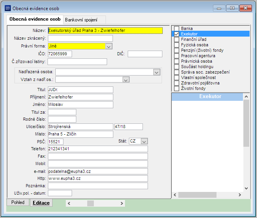Switch to the Bankovní spojení tab

81,20
